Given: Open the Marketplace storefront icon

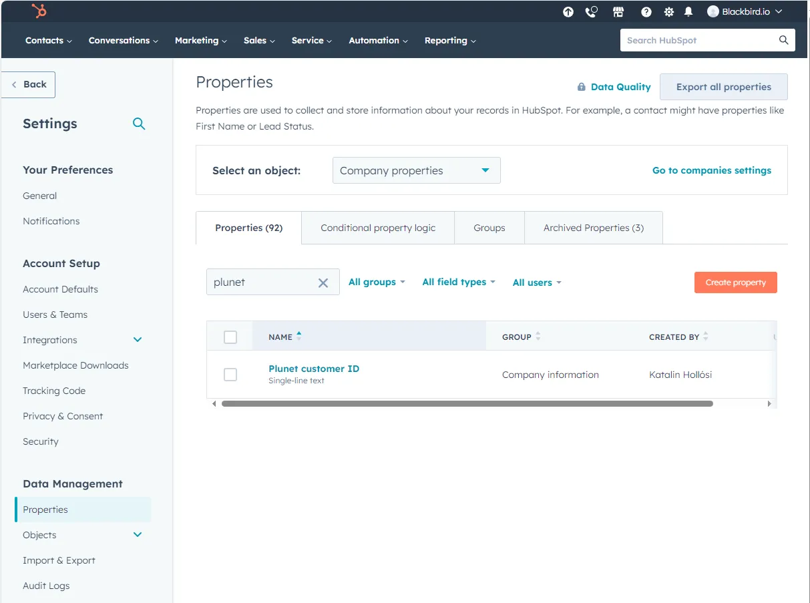Looking at the screenshot, I should pos(618,12).
